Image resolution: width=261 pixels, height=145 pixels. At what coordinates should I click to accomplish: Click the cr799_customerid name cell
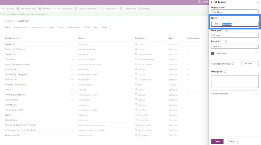86,59
